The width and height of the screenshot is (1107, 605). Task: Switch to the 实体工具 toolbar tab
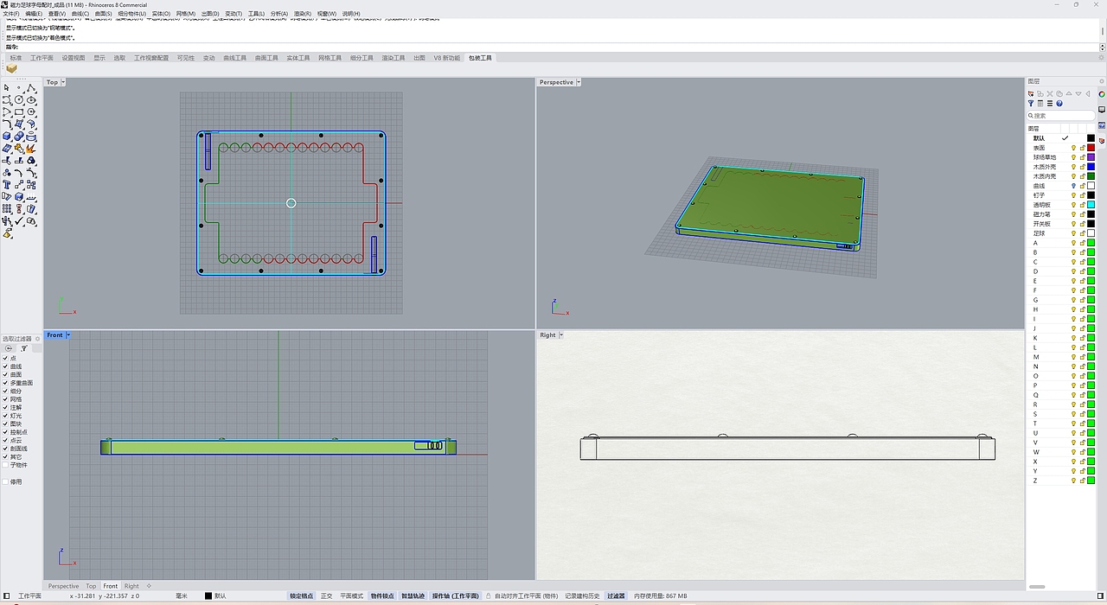click(298, 58)
